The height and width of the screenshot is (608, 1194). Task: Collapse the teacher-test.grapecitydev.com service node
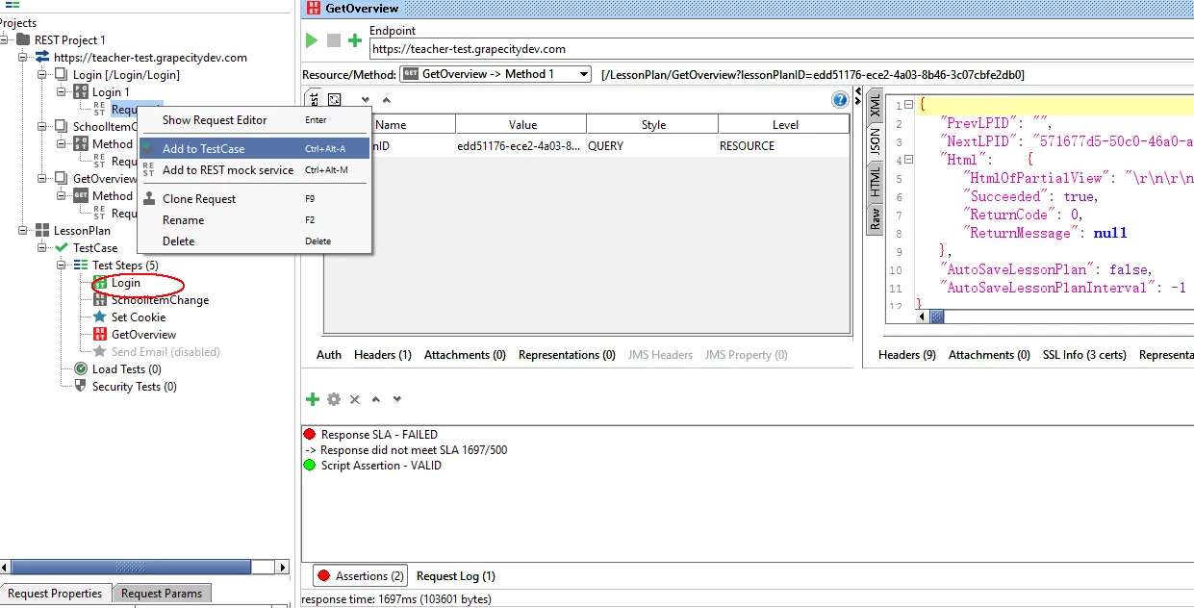[24, 58]
